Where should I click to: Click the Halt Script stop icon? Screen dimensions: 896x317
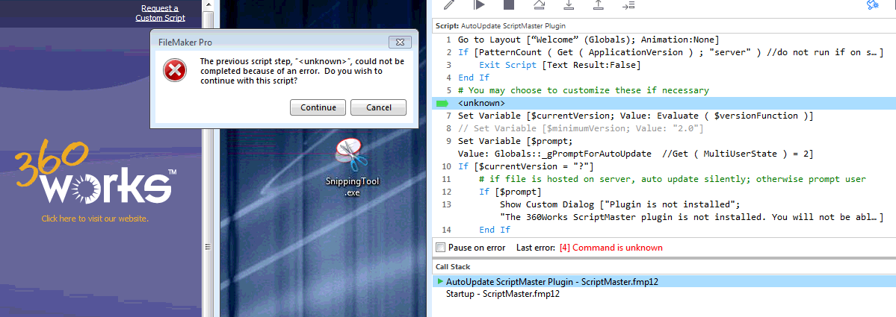coord(509,4)
